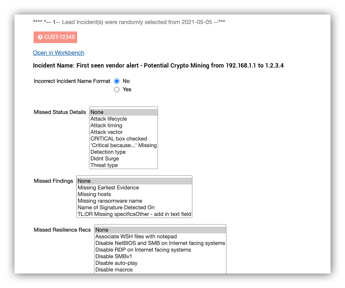Open the Open in Workbench link

[59, 53]
